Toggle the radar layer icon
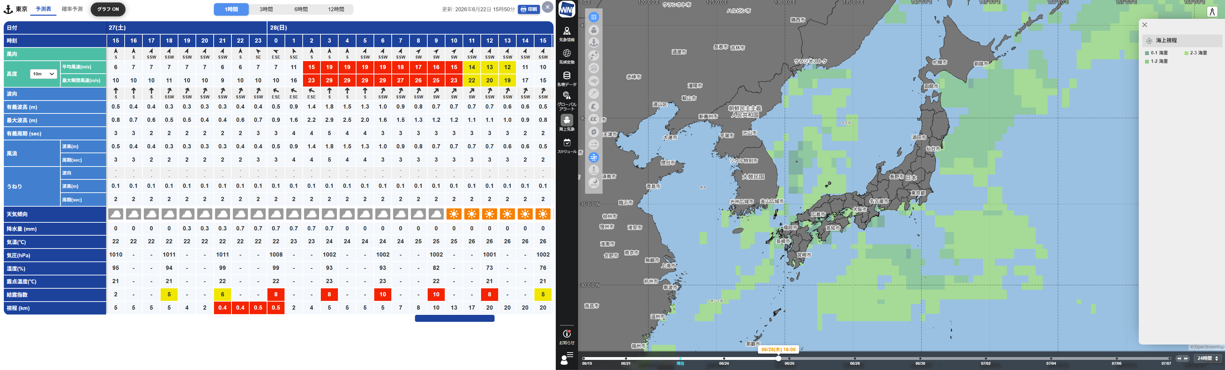 [x=593, y=68]
